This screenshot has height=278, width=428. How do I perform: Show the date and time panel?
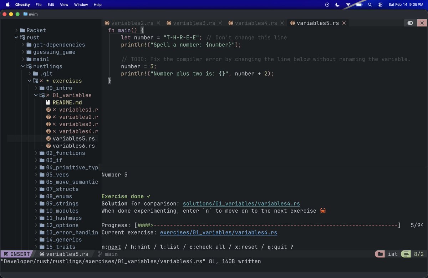click(x=406, y=5)
